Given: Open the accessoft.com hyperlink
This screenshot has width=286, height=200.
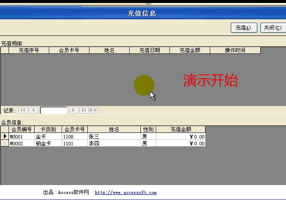Looking at the screenshot, I should pos(126,193).
